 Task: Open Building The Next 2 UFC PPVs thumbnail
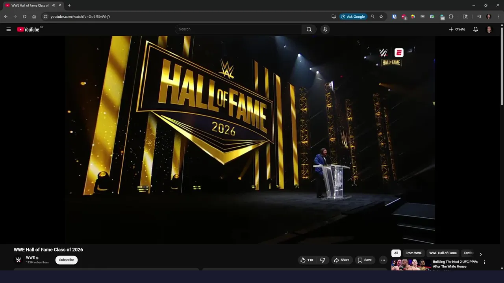pyautogui.click(x=411, y=265)
